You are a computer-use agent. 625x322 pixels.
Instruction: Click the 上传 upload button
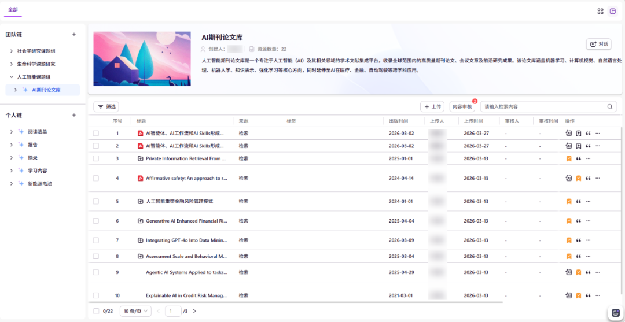point(432,107)
